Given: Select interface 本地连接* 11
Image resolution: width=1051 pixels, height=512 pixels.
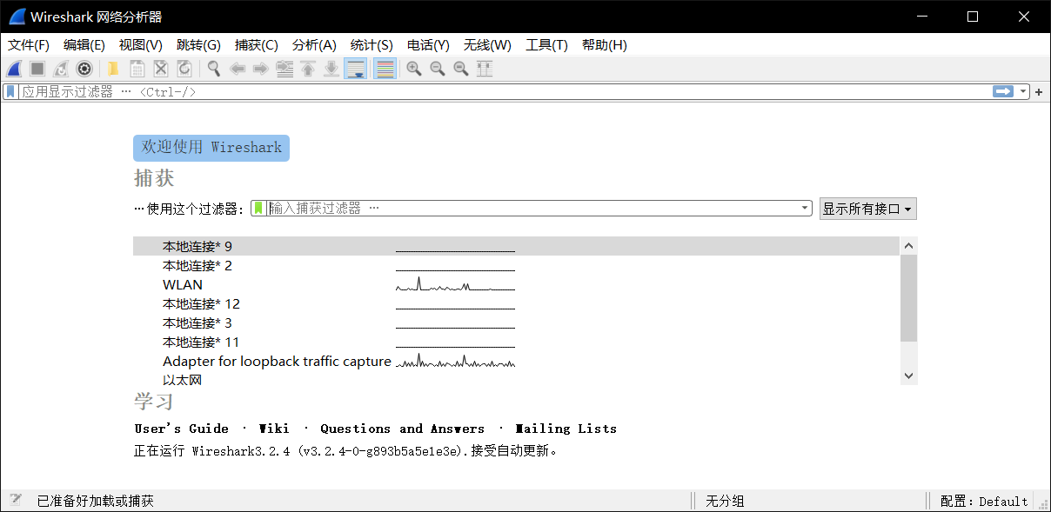Looking at the screenshot, I should click(x=516, y=342).
